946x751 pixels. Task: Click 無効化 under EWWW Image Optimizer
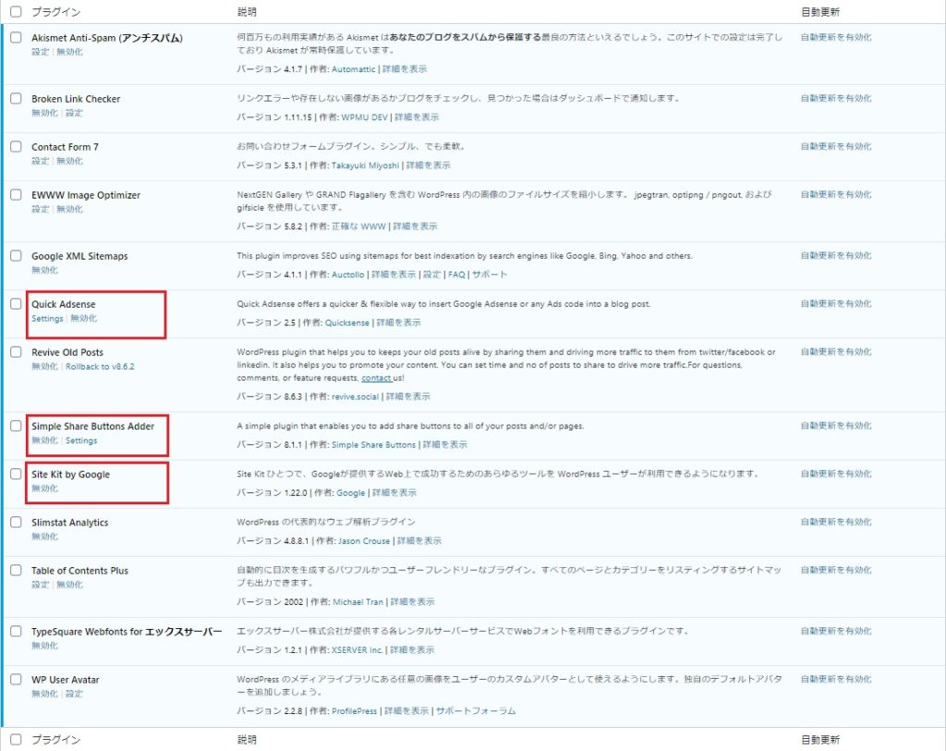pos(70,210)
